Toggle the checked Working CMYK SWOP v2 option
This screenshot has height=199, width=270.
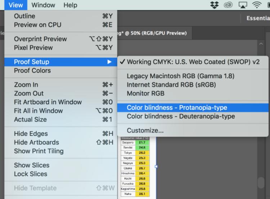pyautogui.click(x=193, y=62)
